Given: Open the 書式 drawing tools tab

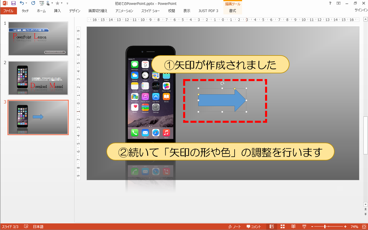Looking at the screenshot, I should (233, 11).
